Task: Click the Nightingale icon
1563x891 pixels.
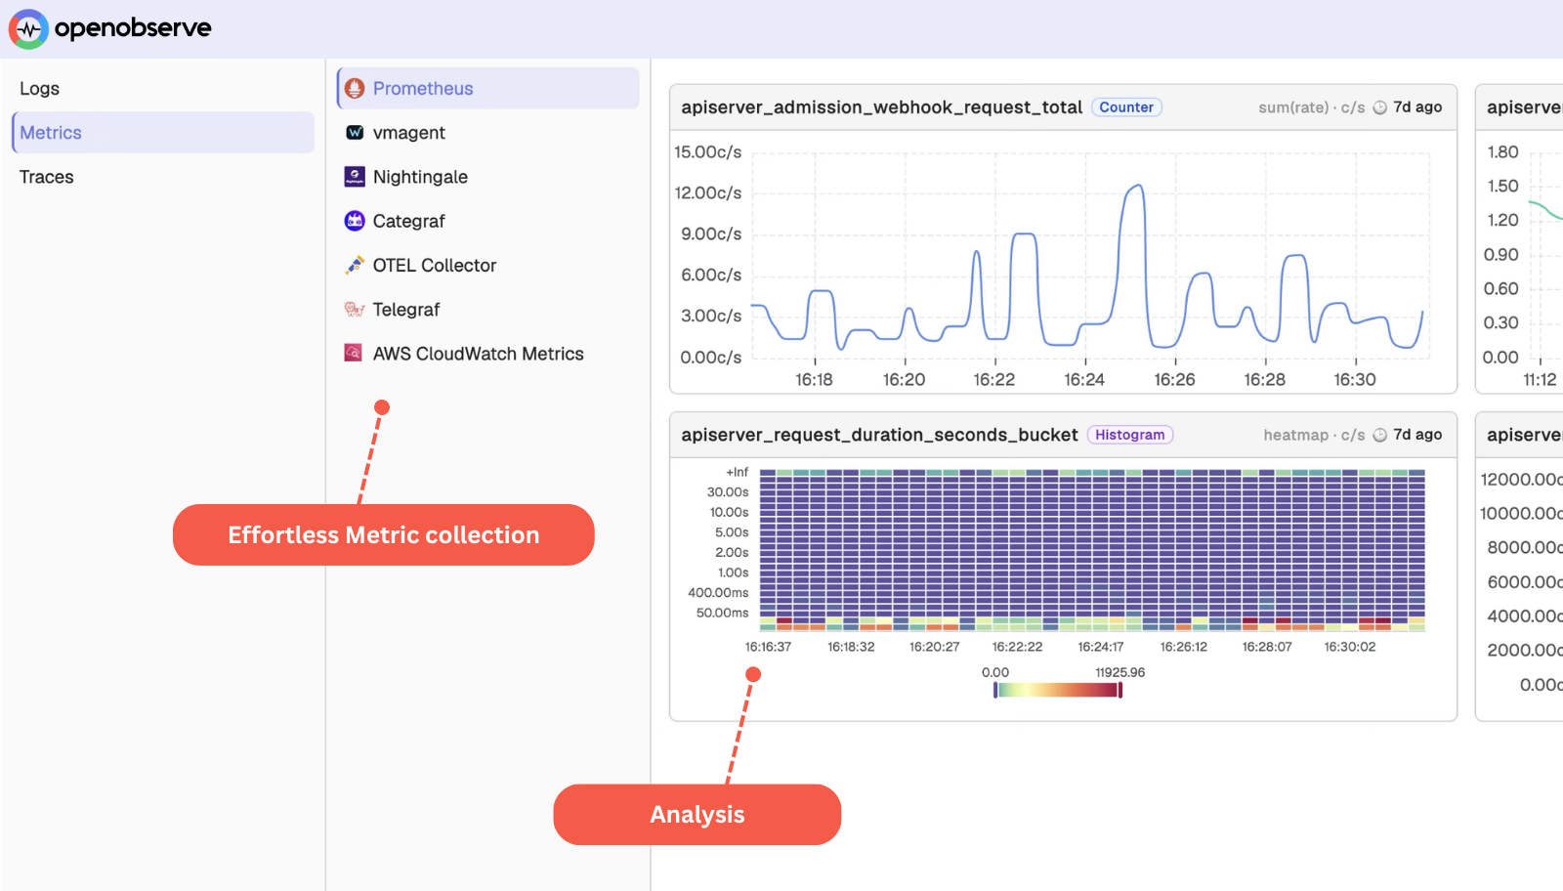Action: 355,177
